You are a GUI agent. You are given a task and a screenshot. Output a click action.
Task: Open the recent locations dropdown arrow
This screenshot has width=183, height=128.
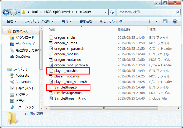(x=19, y=12)
